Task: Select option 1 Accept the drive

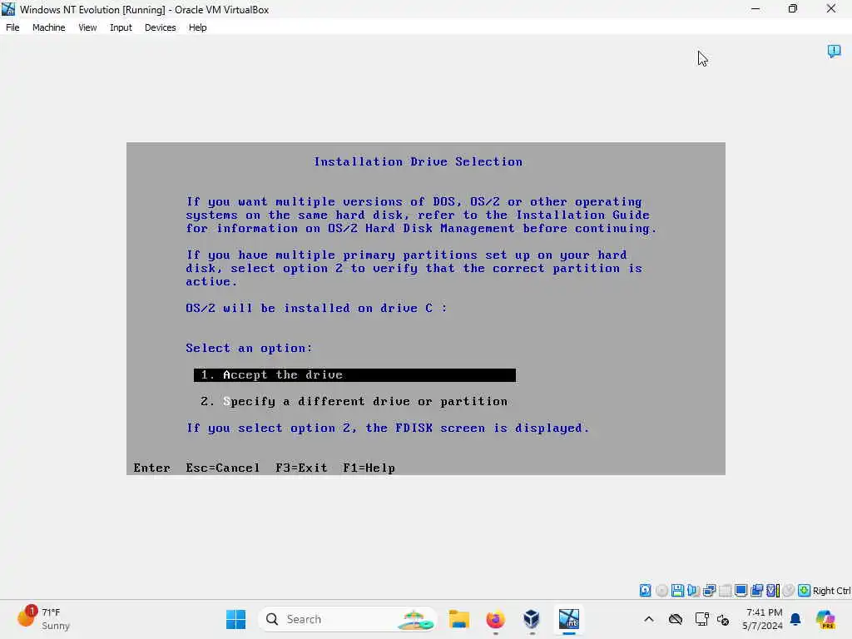Action: tap(354, 375)
